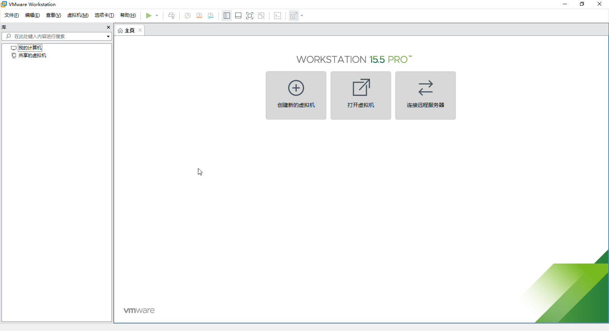The width and height of the screenshot is (609, 331).
Task: Click the Revert to Snapshot icon
Action: (199, 16)
